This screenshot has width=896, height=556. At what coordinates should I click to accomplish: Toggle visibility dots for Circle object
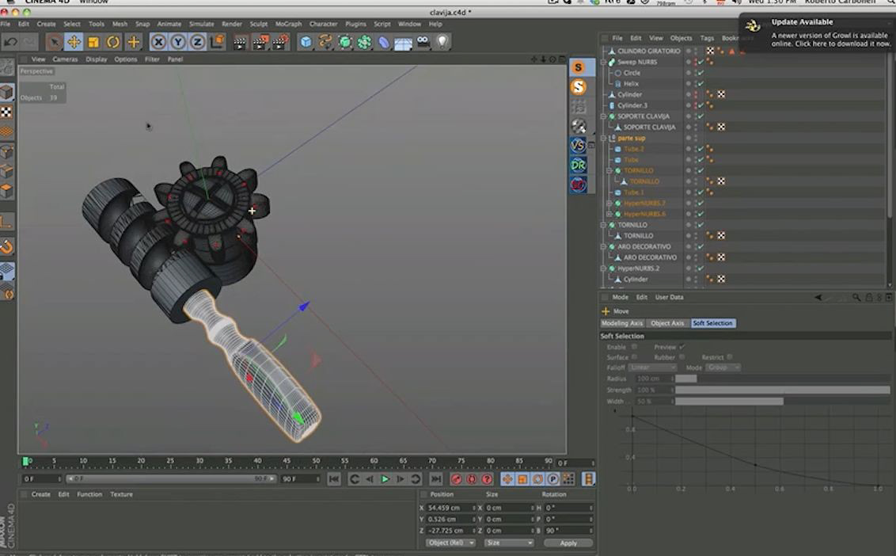pyautogui.click(x=696, y=73)
